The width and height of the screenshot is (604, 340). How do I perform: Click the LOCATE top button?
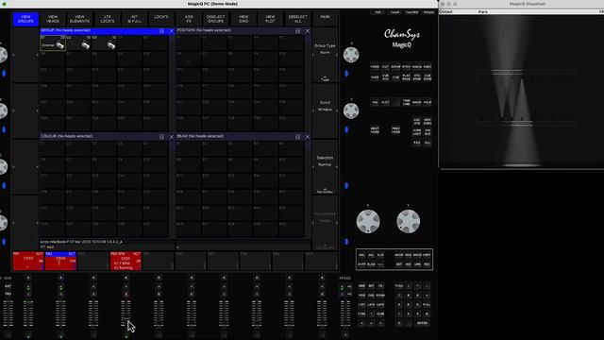161,19
